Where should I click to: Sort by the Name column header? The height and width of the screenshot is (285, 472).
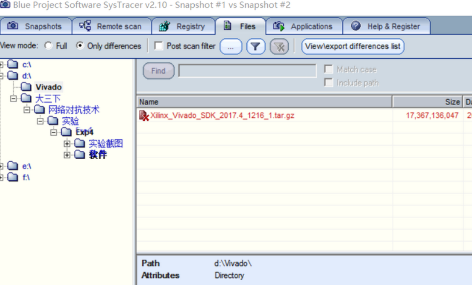pos(264,102)
